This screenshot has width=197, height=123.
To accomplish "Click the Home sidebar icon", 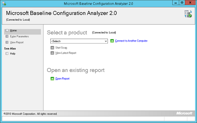I will pos(7,31).
